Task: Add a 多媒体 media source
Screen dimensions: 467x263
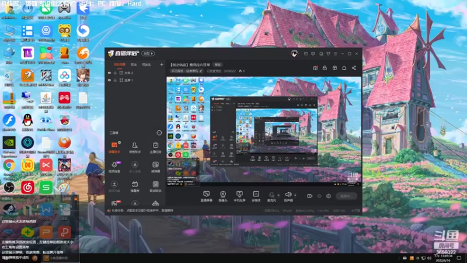Action: (x=256, y=196)
